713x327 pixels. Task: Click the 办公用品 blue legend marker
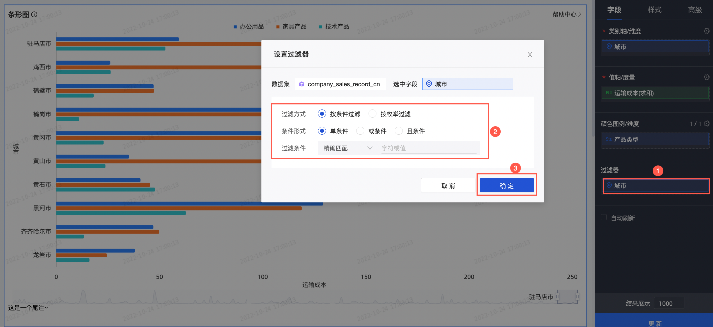(235, 27)
